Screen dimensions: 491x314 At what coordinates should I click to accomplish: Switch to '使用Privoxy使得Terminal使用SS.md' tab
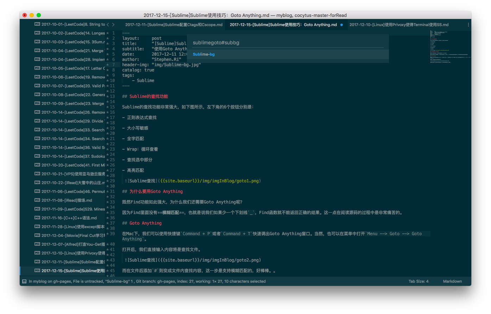pos(399,25)
